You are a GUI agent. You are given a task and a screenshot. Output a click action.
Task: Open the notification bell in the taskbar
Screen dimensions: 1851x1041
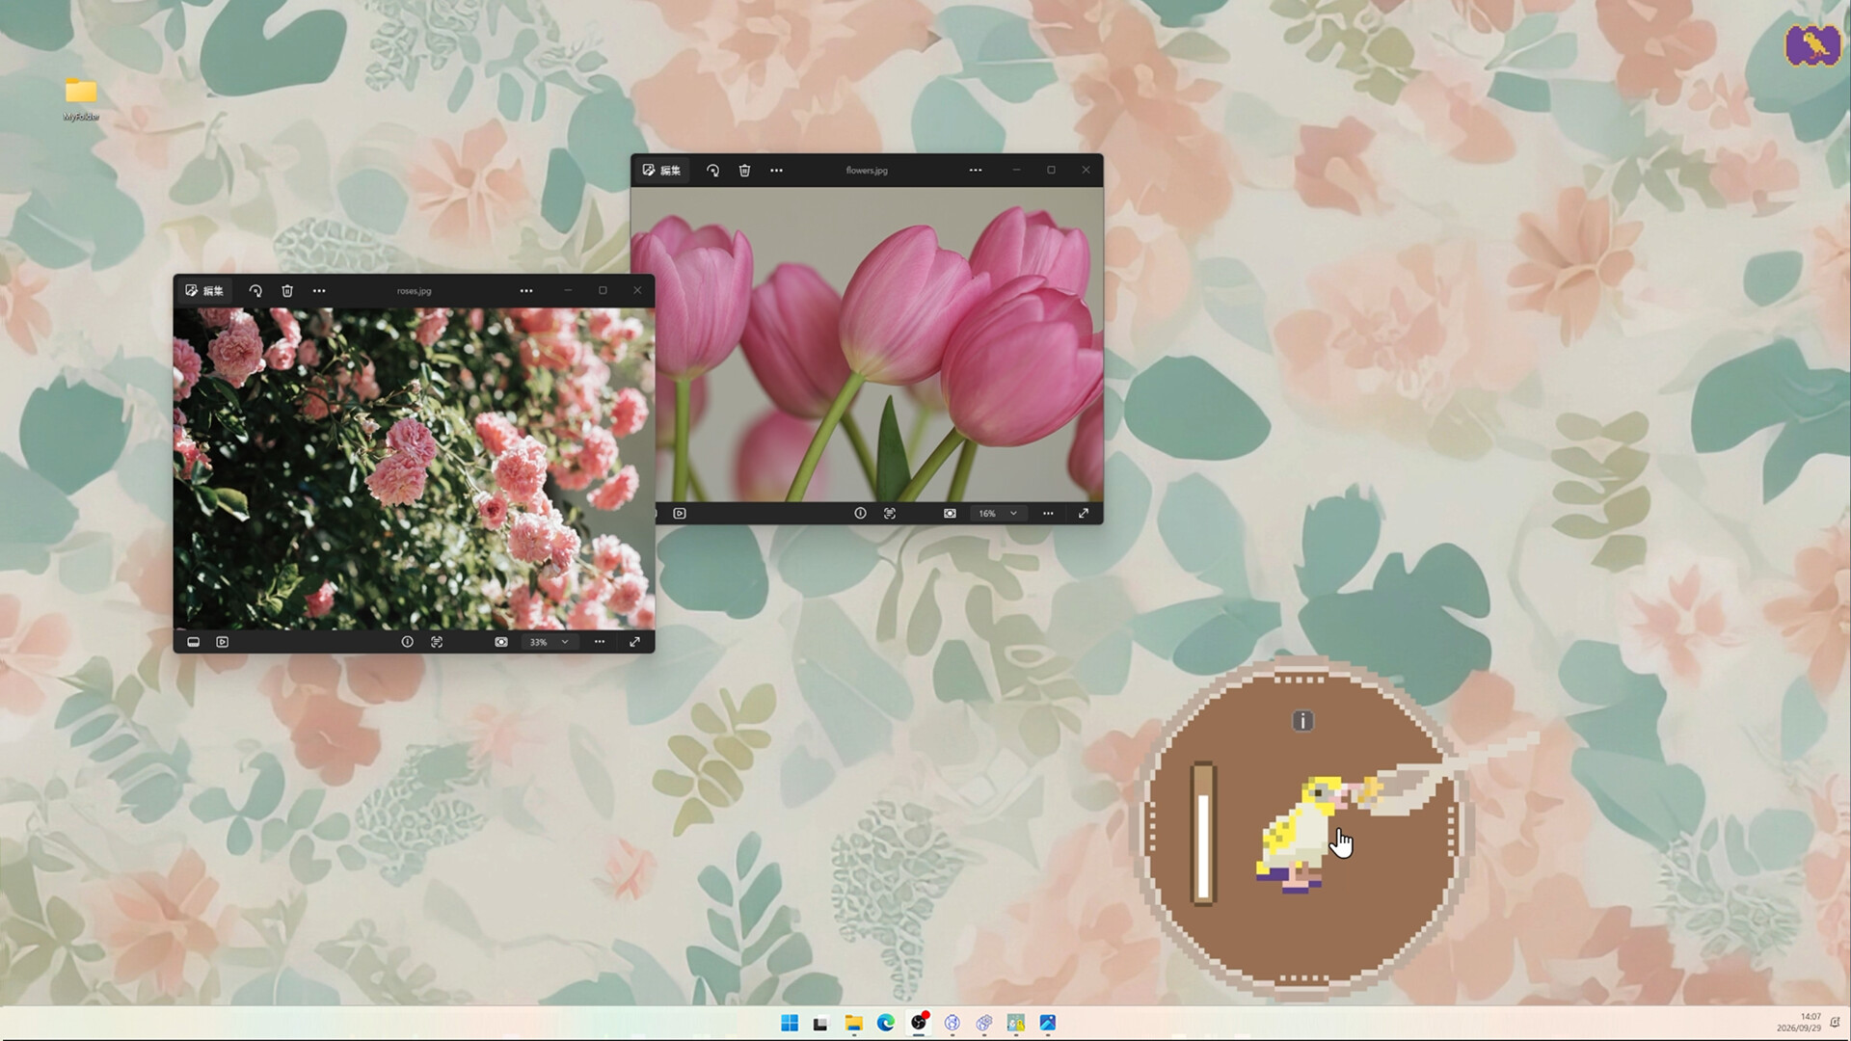[1835, 1023]
